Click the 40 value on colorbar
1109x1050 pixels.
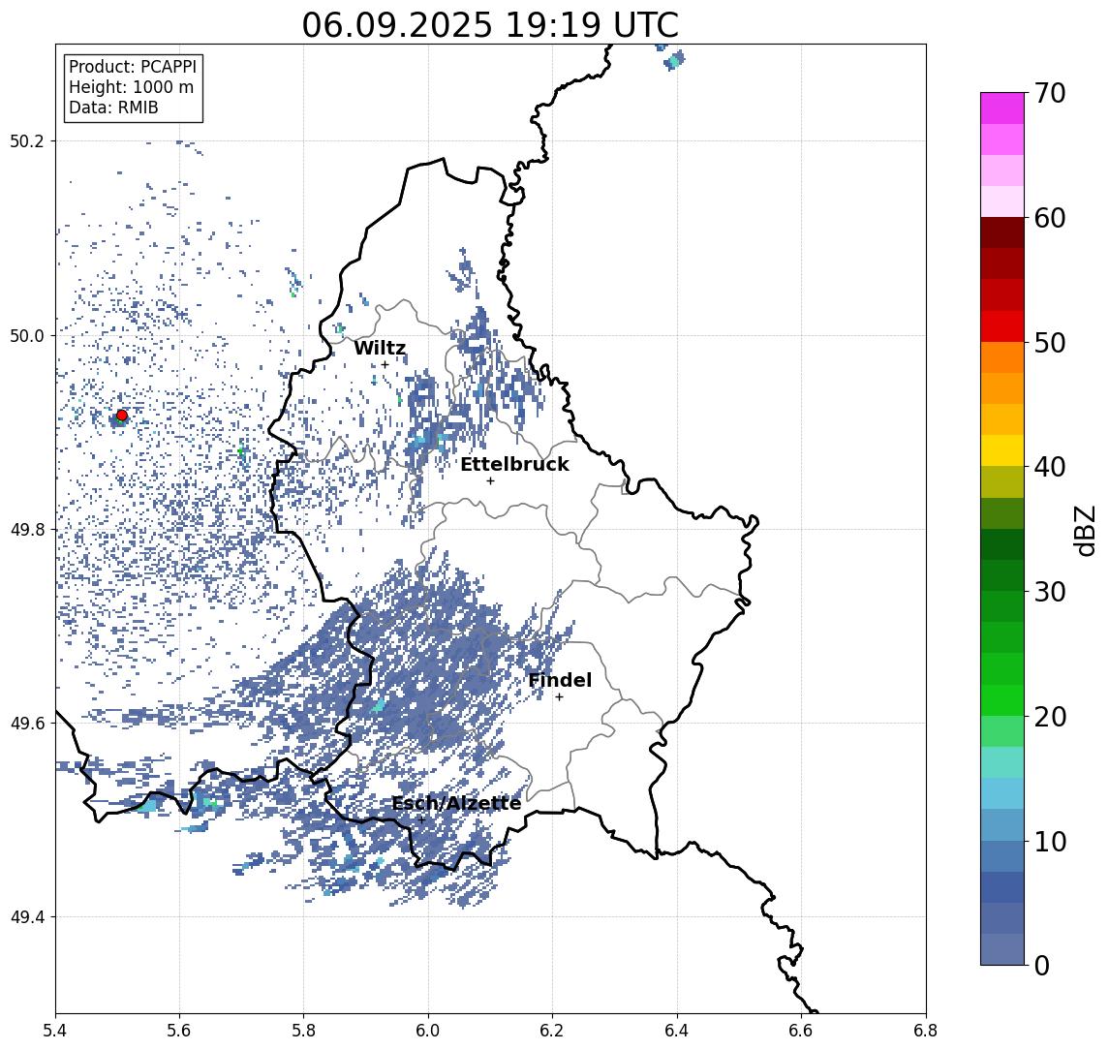pyautogui.click(x=1050, y=467)
